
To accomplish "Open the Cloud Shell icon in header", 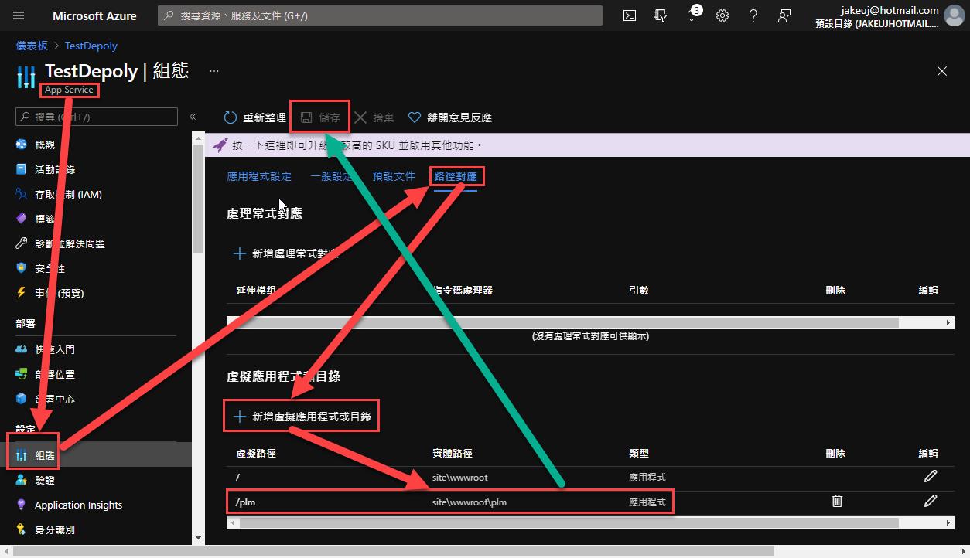I will coord(630,15).
